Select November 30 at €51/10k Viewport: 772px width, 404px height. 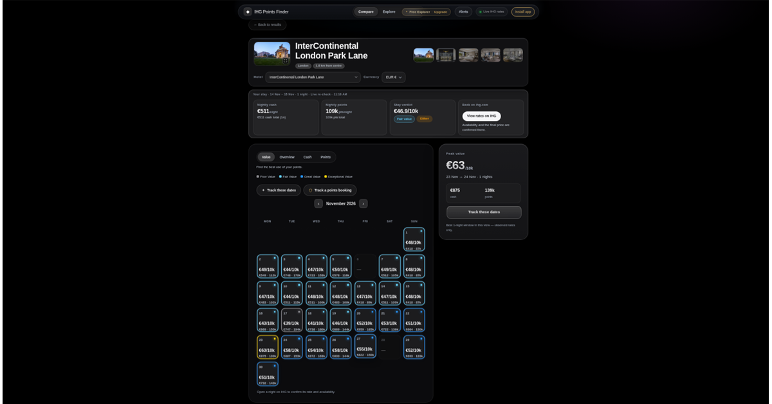pyautogui.click(x=268, y=374)
